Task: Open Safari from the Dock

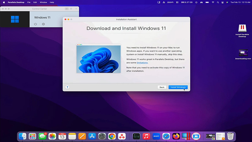Action: 166,136
